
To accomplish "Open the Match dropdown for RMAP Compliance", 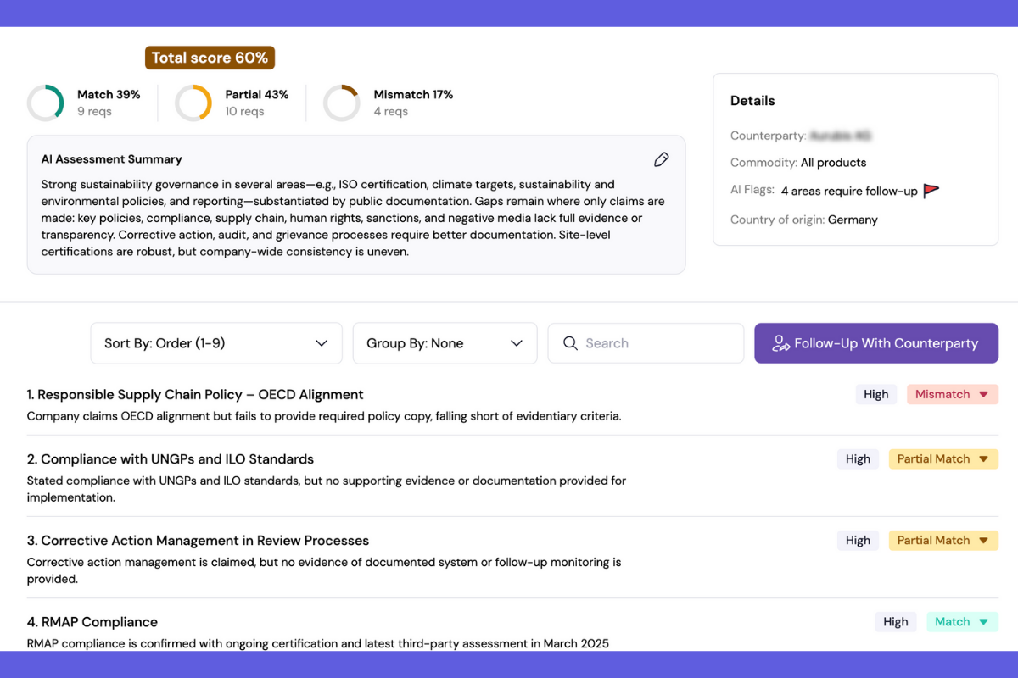I will 962,621.
